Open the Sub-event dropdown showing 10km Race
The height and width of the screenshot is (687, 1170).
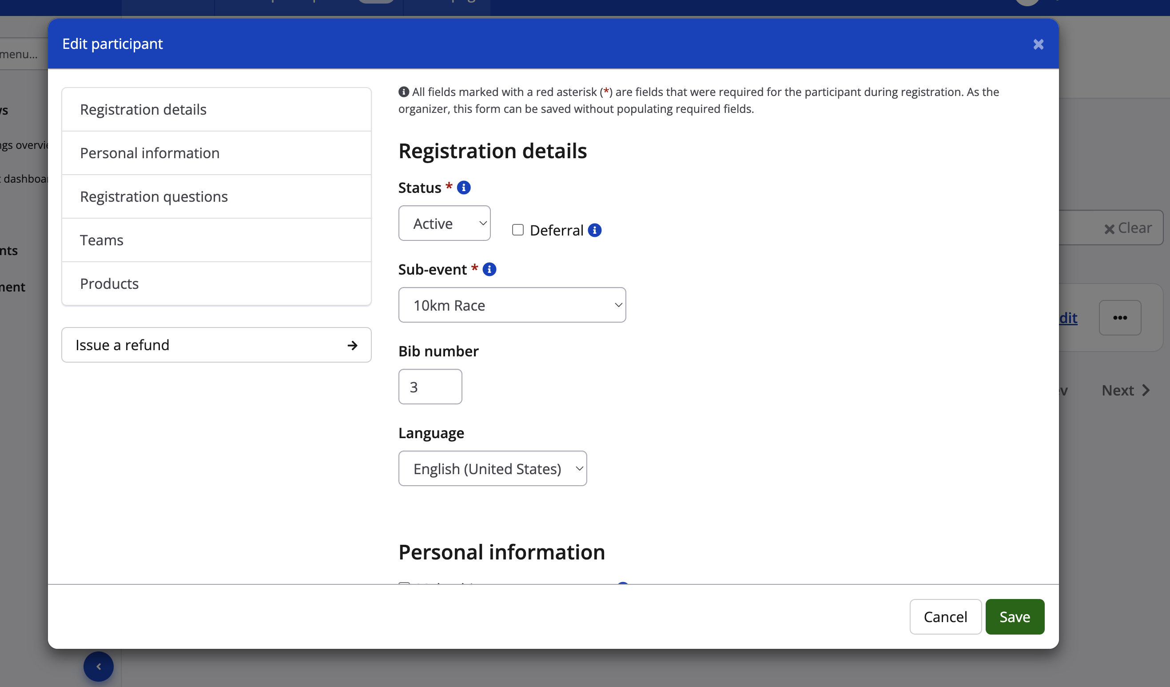tap(512, 305)
